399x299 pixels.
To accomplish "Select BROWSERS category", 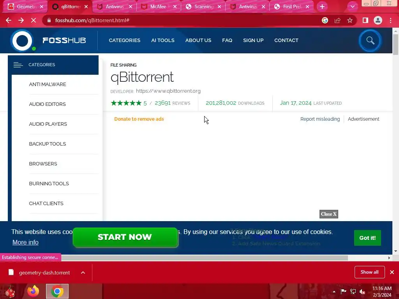I will point(43,164).
